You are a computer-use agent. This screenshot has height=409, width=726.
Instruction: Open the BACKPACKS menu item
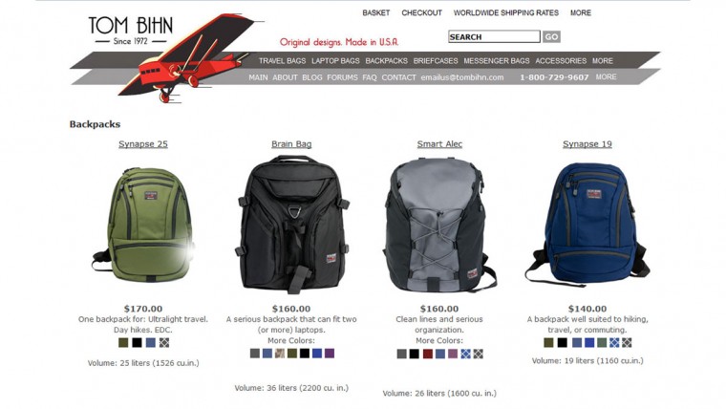pos(386,60)
